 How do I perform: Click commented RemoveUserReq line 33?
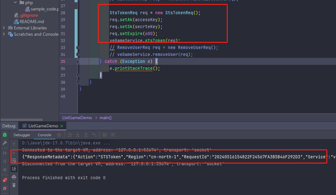[x=164, y=48]
